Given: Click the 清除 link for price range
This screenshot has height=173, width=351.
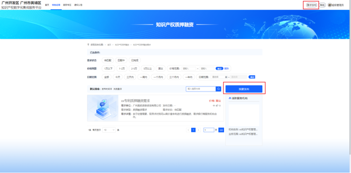Looking at the screenshot, I should click(226, 68).
